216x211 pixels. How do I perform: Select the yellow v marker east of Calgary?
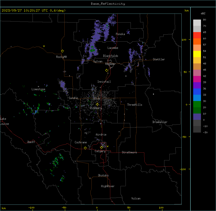pos(107,146)
